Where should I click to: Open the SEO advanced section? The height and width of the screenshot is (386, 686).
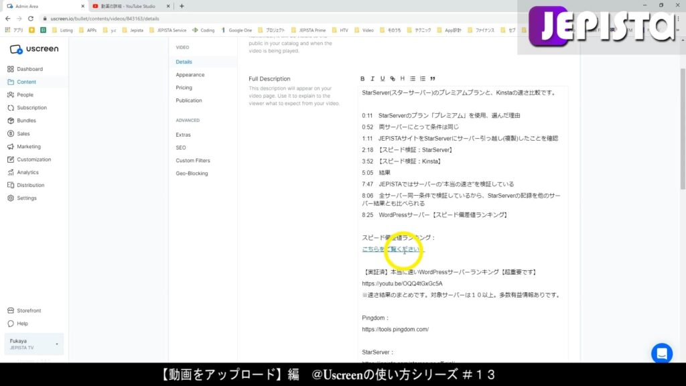point(181,148)
